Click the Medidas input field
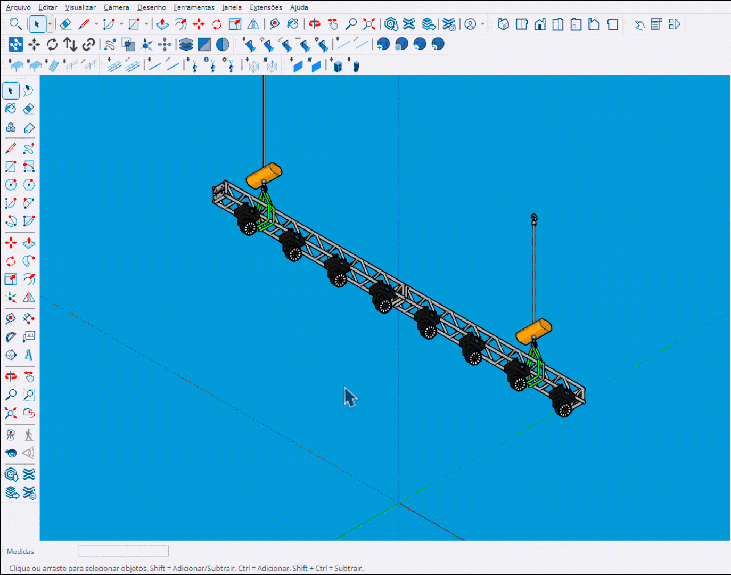 pyautogui.click(x=123, y=551)
